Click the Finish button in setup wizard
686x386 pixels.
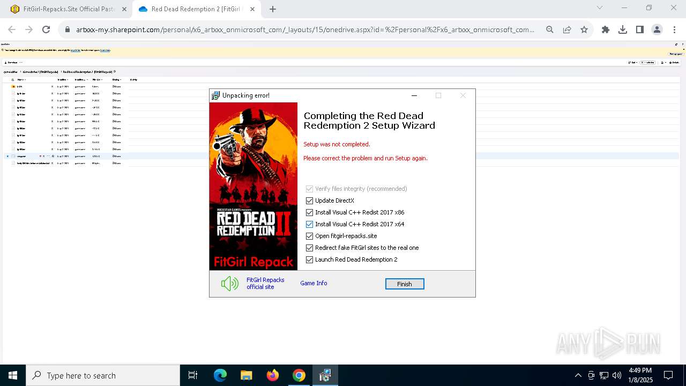(405, 284)
